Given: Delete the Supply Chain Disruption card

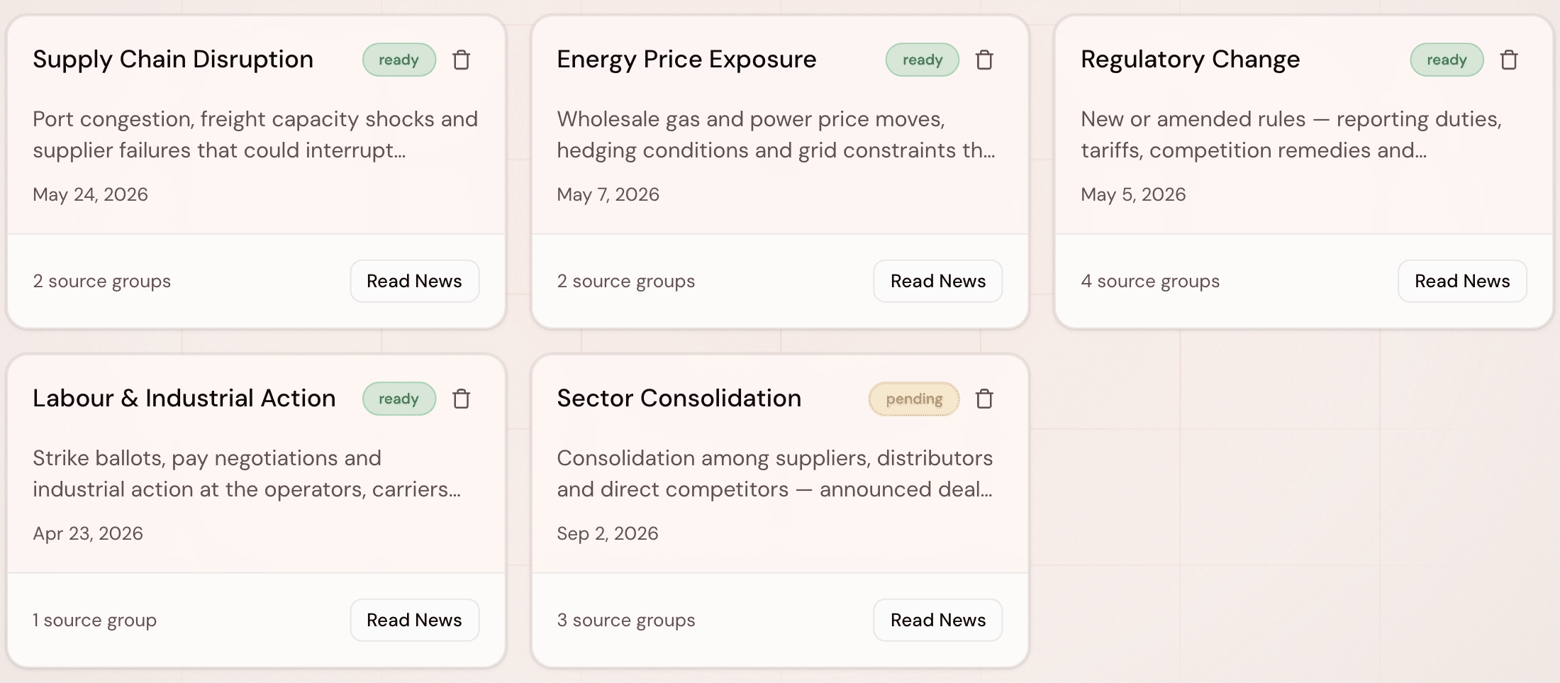Looking at the screenshot, I should (462, 60).
